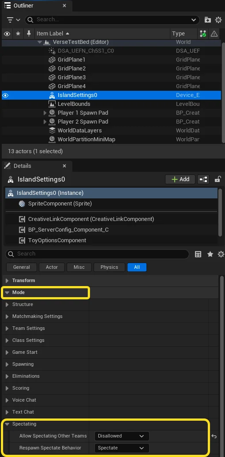Open the Outliner filter options icon
The width and height of the screenshot is (225, 457).
pyautogui.click(x=13, y=20)
